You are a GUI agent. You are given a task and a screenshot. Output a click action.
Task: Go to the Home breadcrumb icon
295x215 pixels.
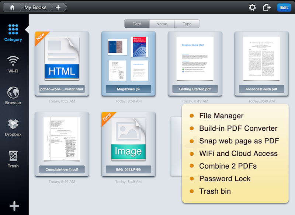click(x=12, y=7)
